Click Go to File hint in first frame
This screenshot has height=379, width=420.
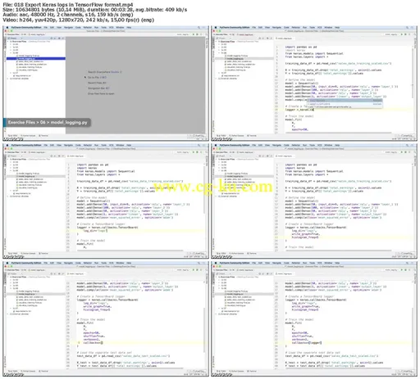[97, 78]
